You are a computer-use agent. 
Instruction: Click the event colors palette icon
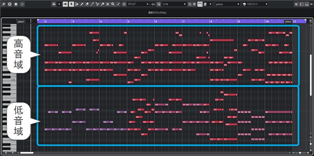tap(245, 4)
